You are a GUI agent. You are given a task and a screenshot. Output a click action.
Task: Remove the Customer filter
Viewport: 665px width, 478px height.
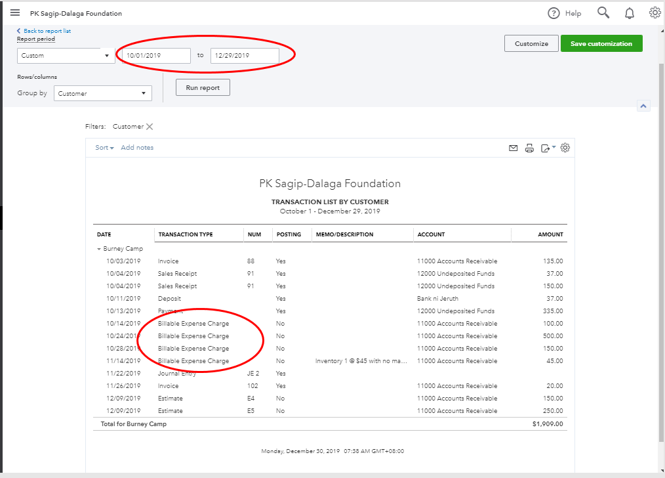click(150, 127)
